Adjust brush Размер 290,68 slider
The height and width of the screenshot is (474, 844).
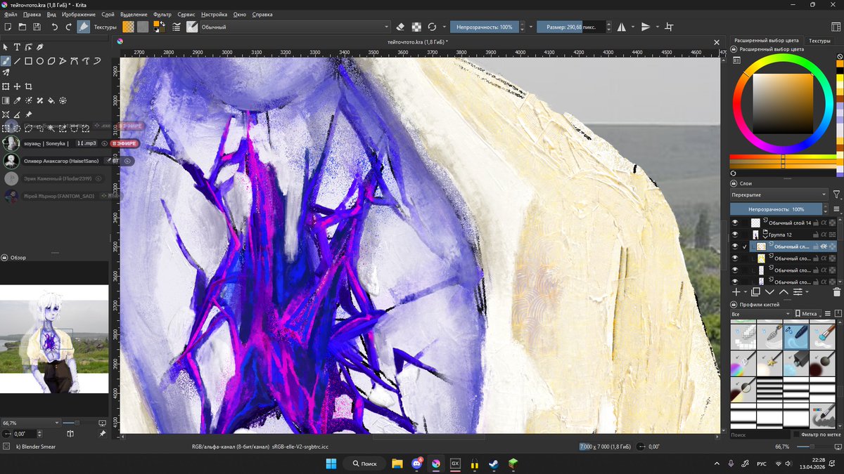tap(571, 27)
